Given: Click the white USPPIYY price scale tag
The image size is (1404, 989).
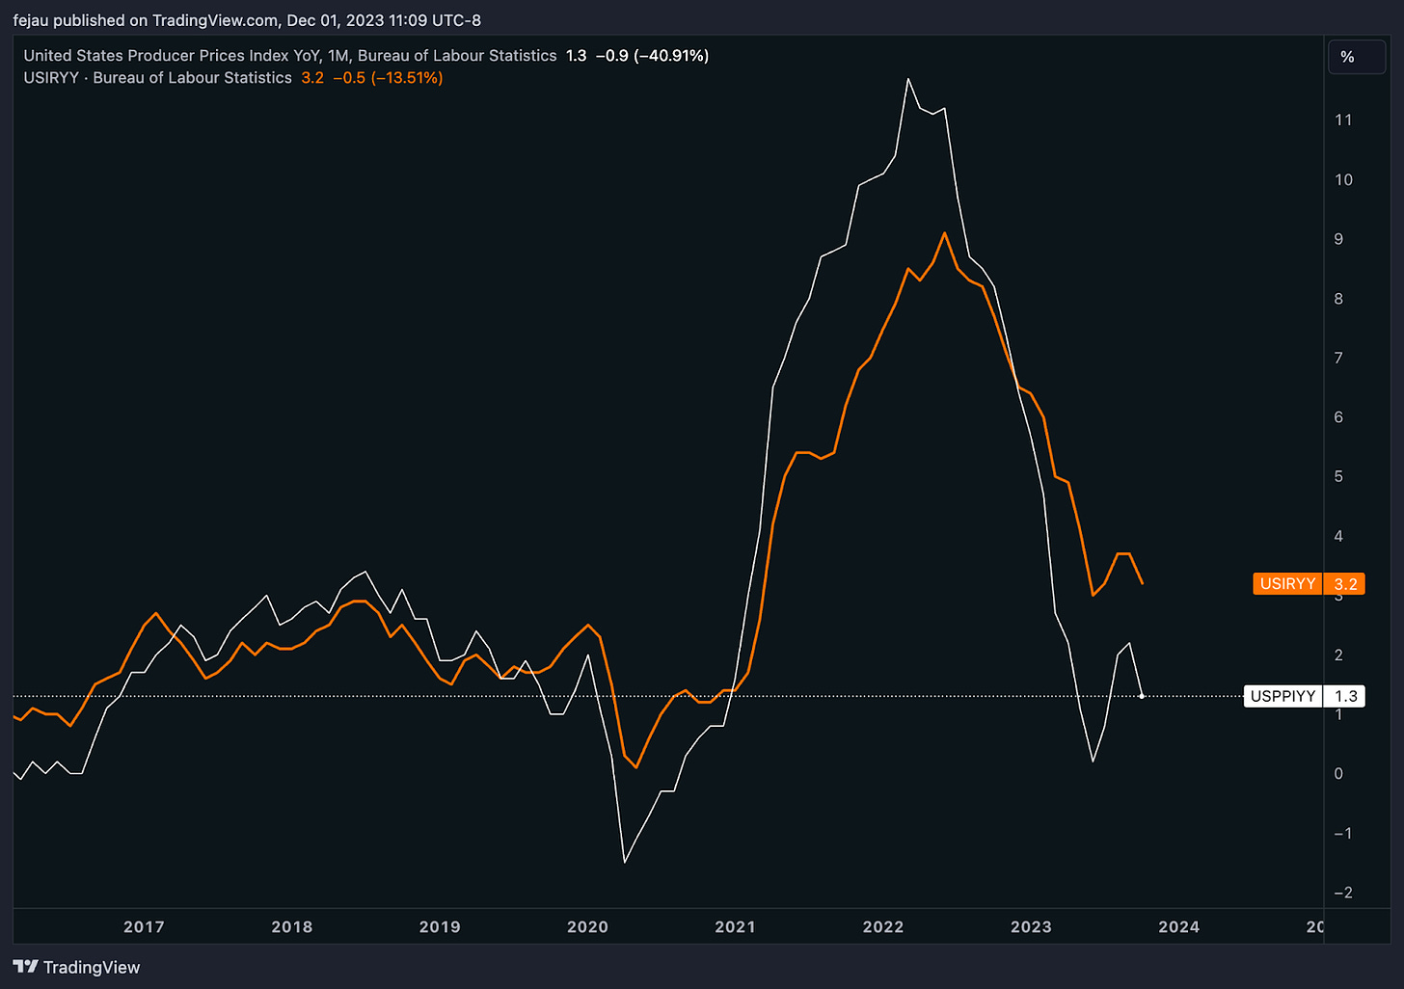Looking at the screenshot, I should (x=1304, y=696).
